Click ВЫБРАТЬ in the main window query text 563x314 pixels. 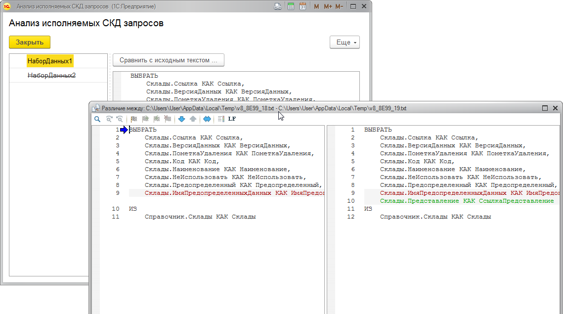click(x=144, y=76)
